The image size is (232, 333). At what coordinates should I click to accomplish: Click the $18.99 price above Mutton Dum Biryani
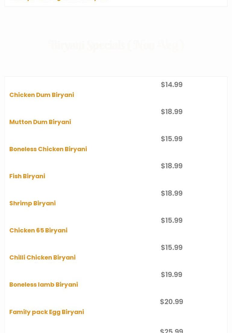pyautogui.click(x=171, y=112)
